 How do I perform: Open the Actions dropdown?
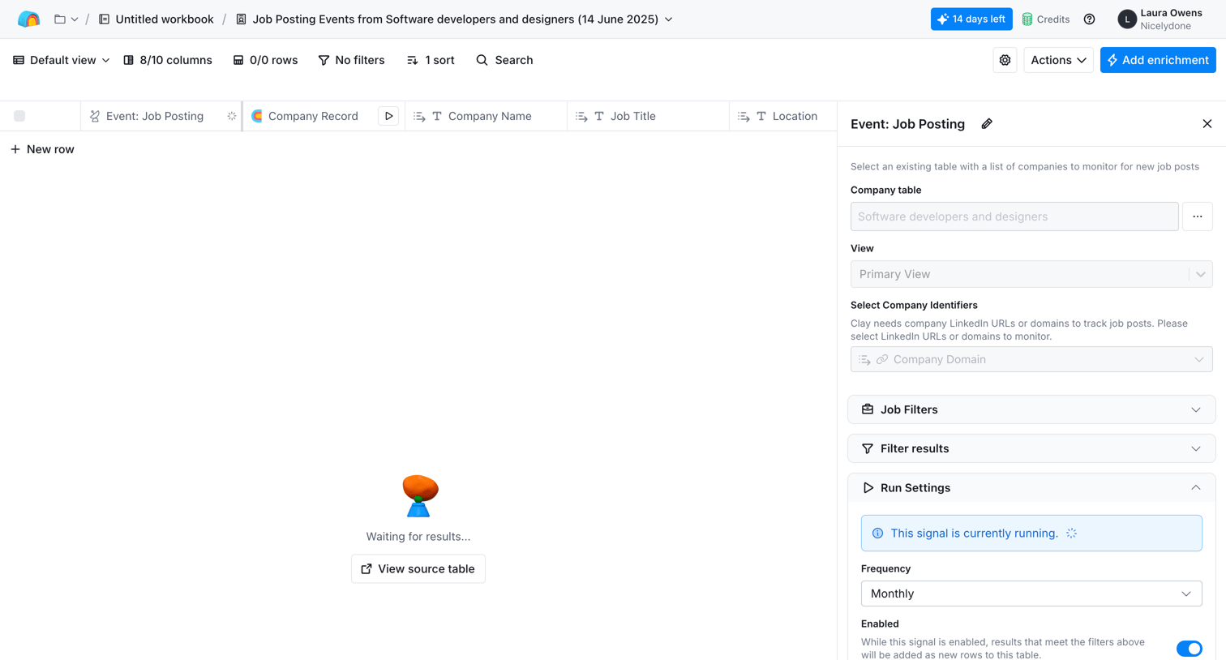coord(1058,60)
